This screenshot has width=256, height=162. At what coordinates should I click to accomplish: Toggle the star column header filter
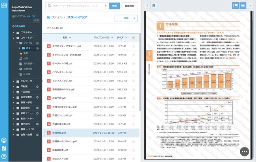coord(133,37)
